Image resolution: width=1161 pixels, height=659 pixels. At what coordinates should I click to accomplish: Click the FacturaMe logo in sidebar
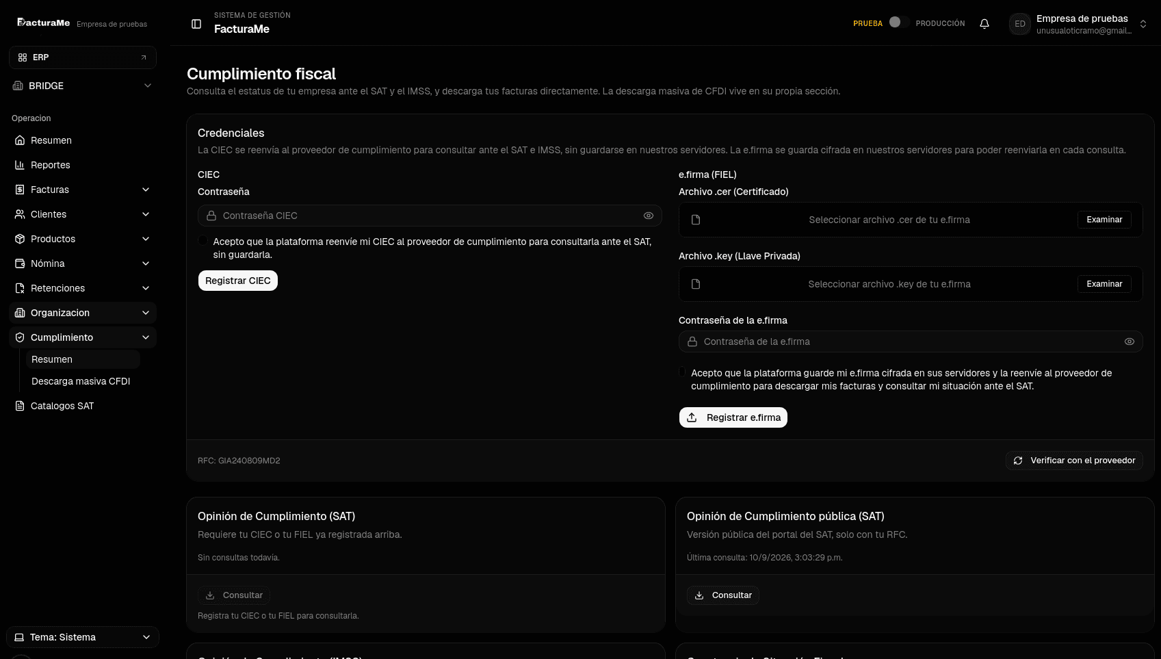click(x=44, y=23)
